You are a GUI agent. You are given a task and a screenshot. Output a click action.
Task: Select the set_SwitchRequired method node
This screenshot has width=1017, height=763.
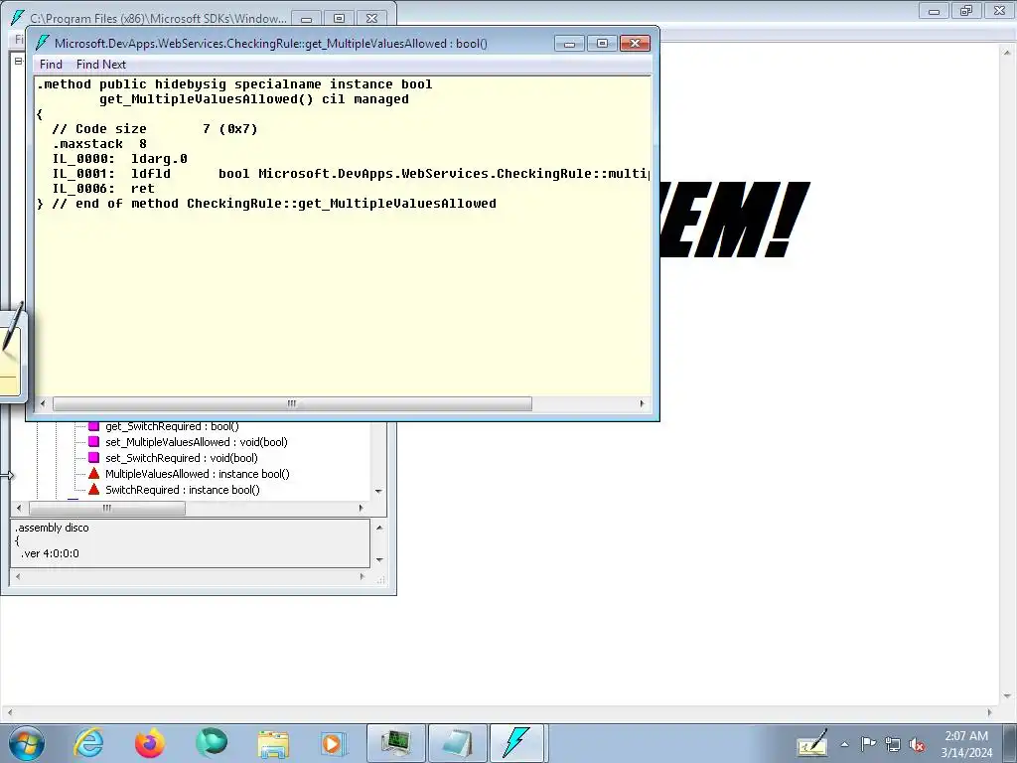181,458
